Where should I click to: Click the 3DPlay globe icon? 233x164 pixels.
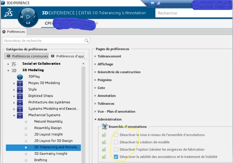click(x=20, y=77)
